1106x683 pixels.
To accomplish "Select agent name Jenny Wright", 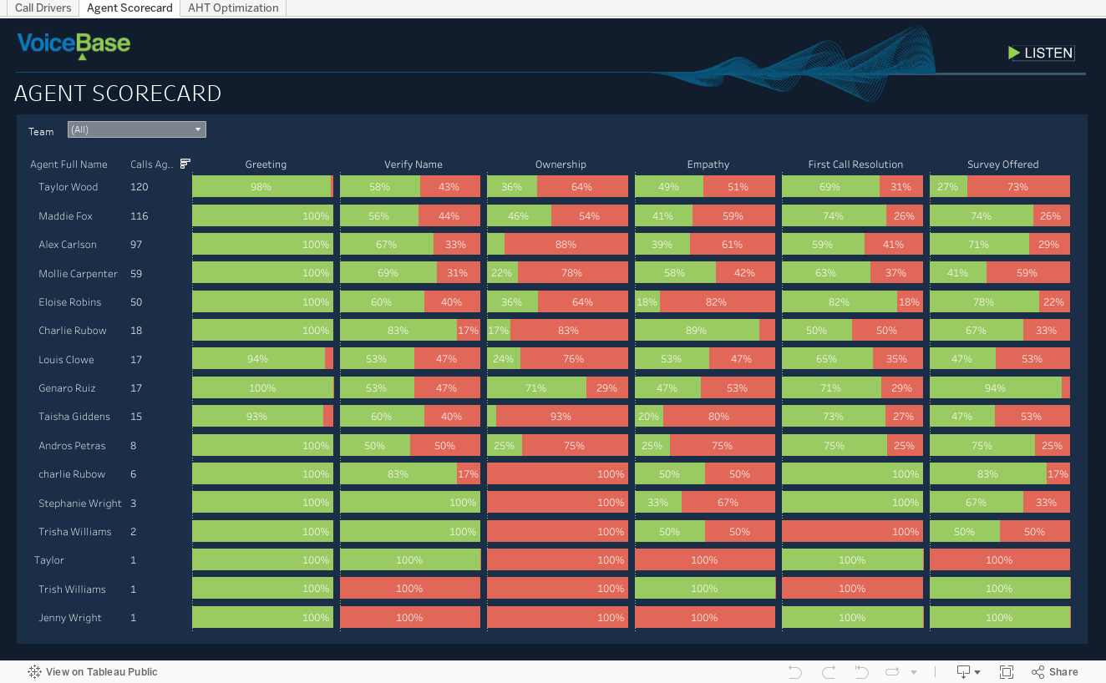I will (x=70, y=618).
